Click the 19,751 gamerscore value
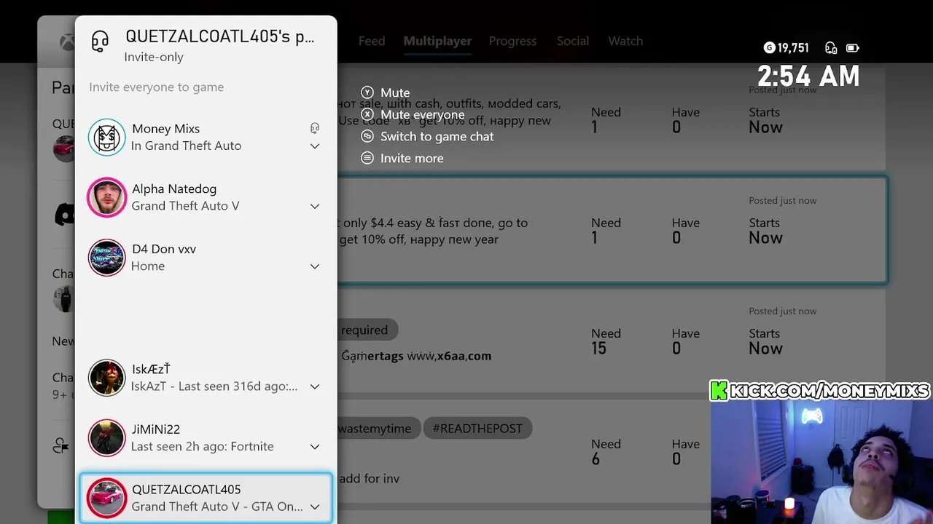 (793, 48)
